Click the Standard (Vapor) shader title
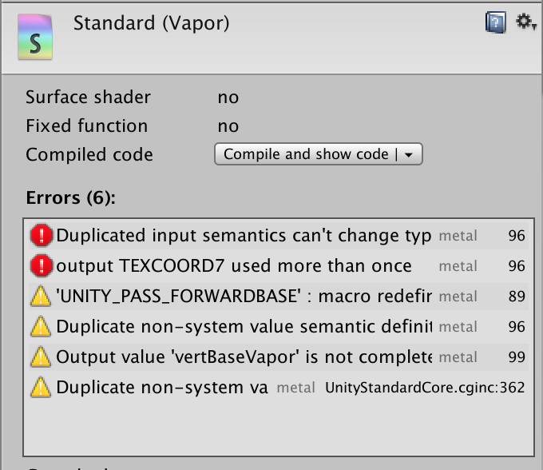 click(x=151, y=23)
